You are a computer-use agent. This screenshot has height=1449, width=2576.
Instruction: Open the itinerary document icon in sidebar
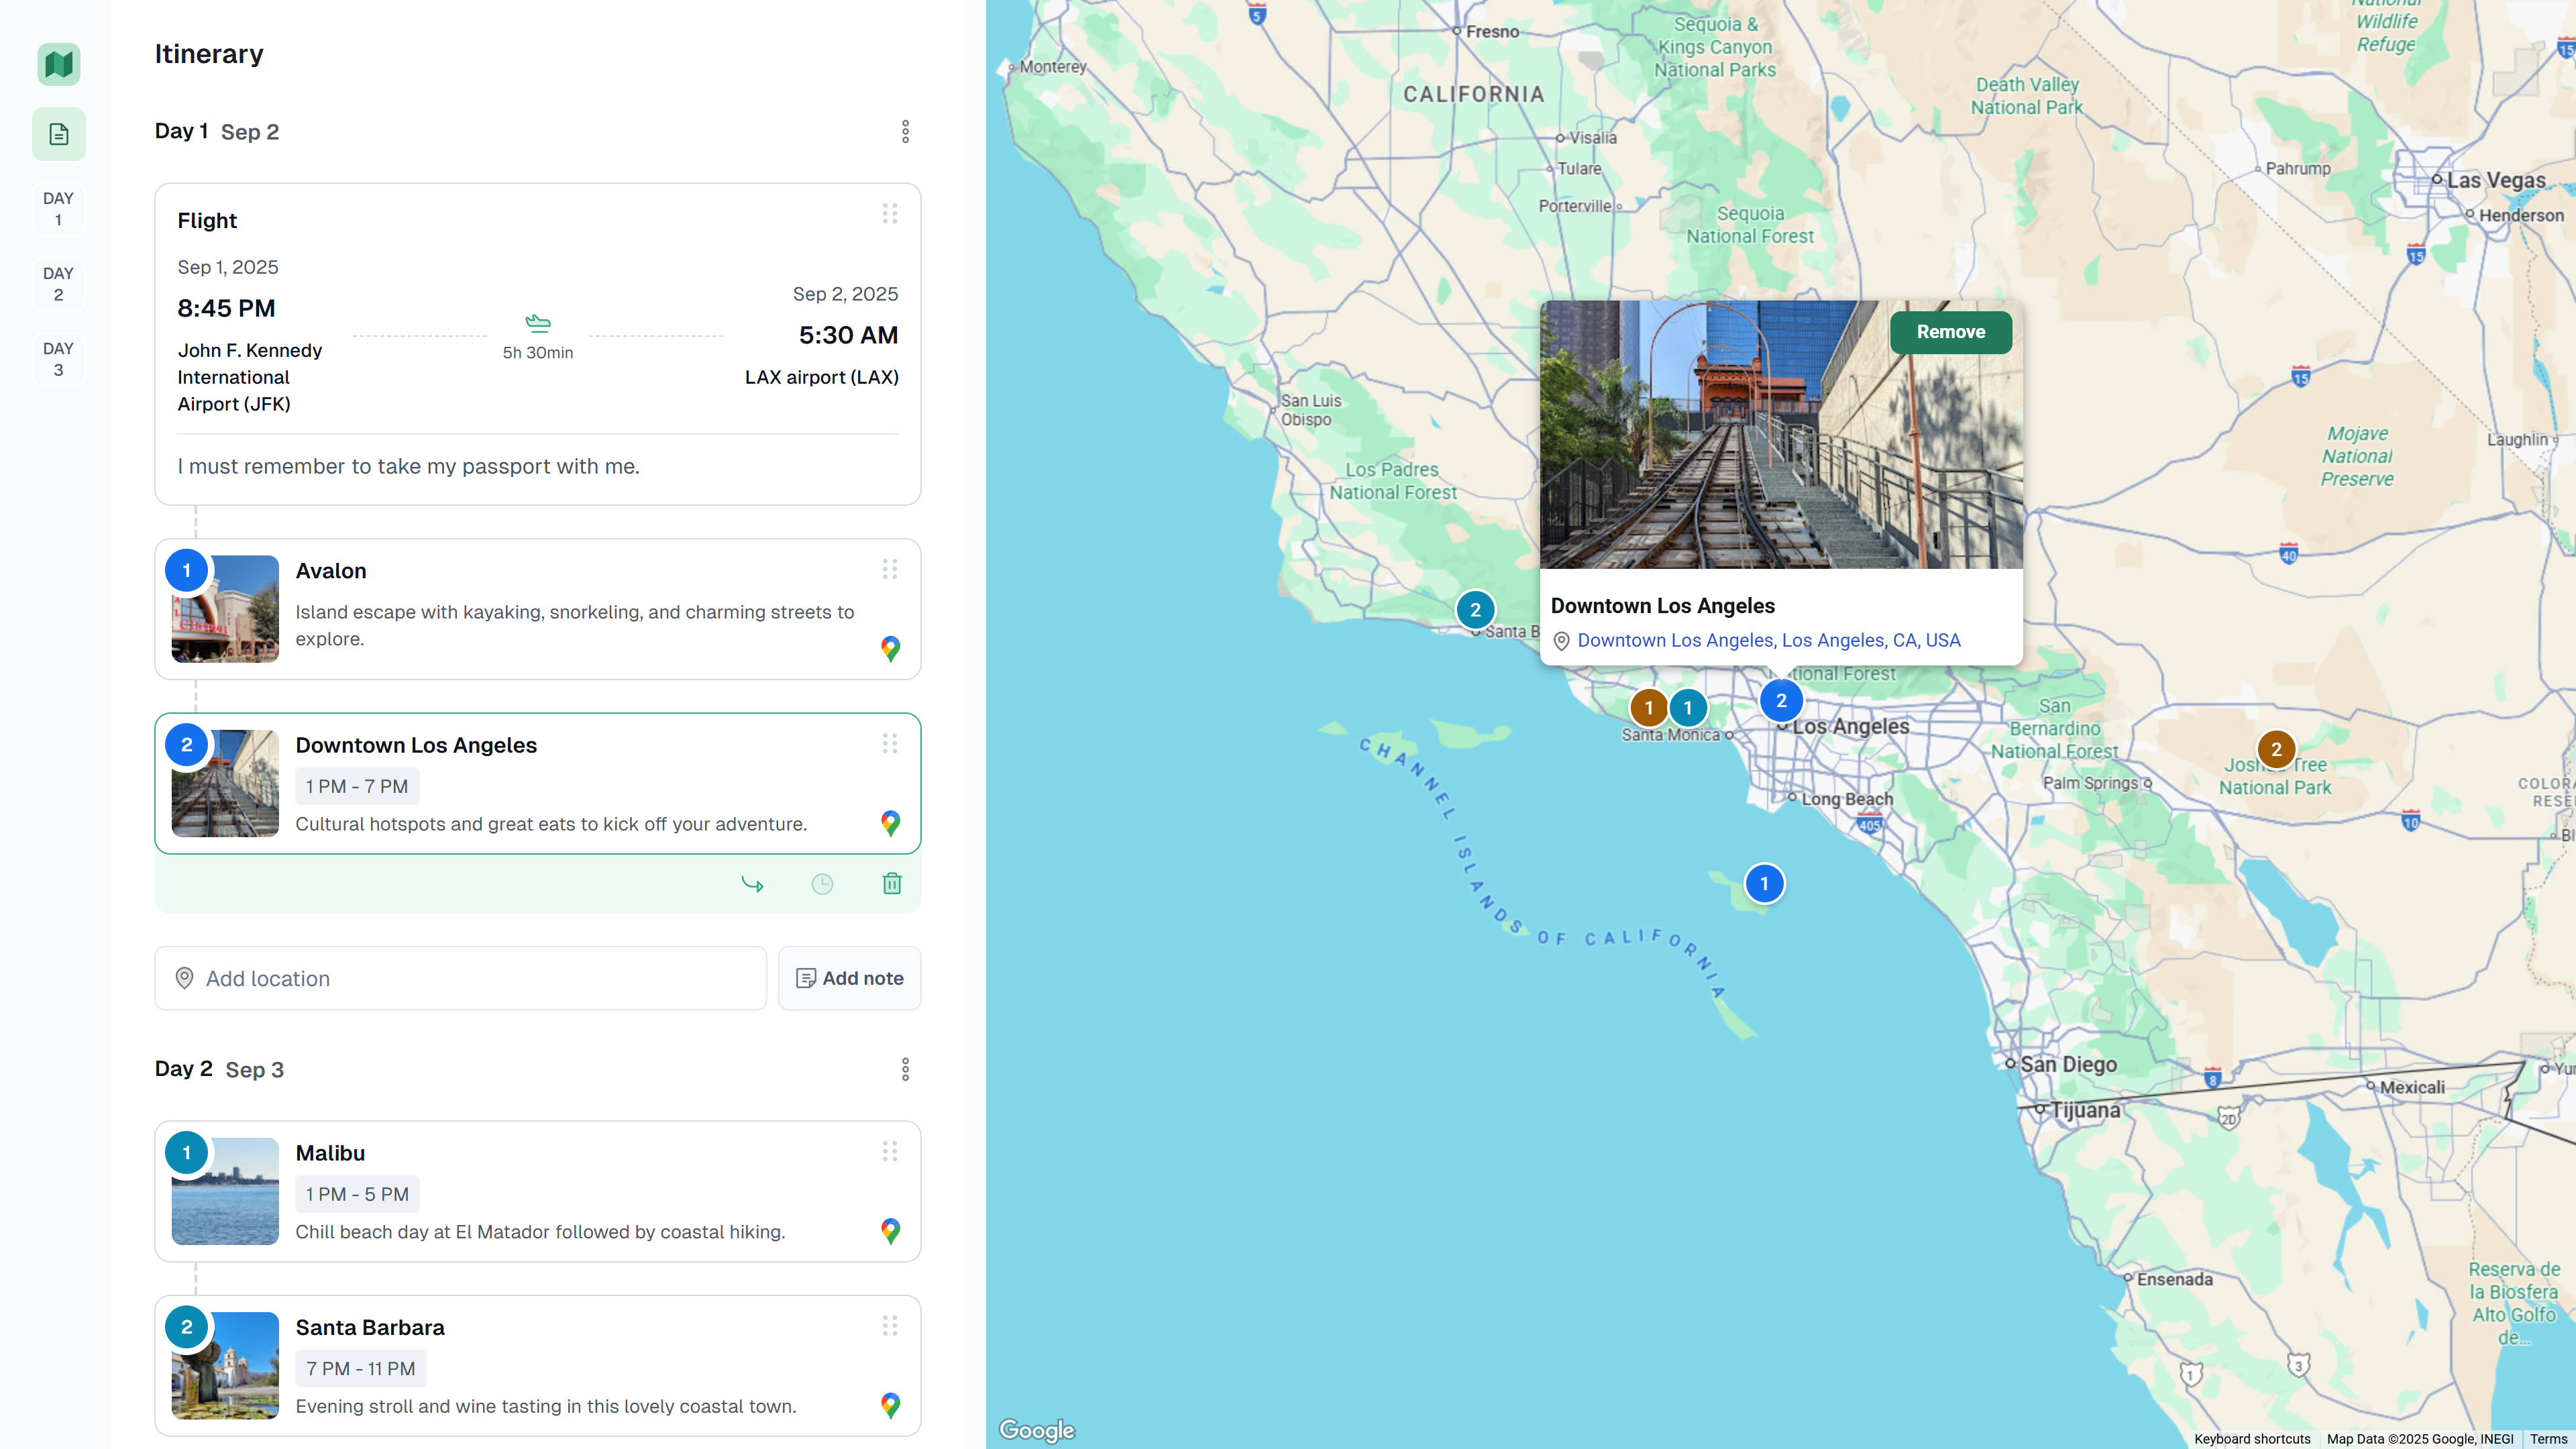click(59, 134)
